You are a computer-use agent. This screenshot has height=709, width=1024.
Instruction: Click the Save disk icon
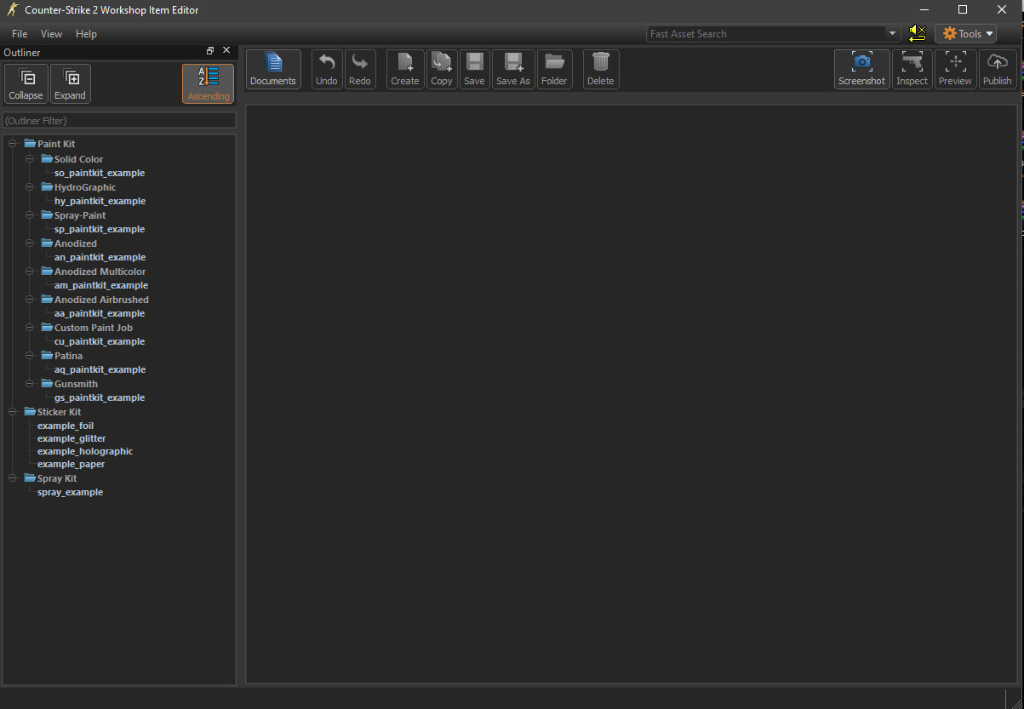(x=474, y=69)
